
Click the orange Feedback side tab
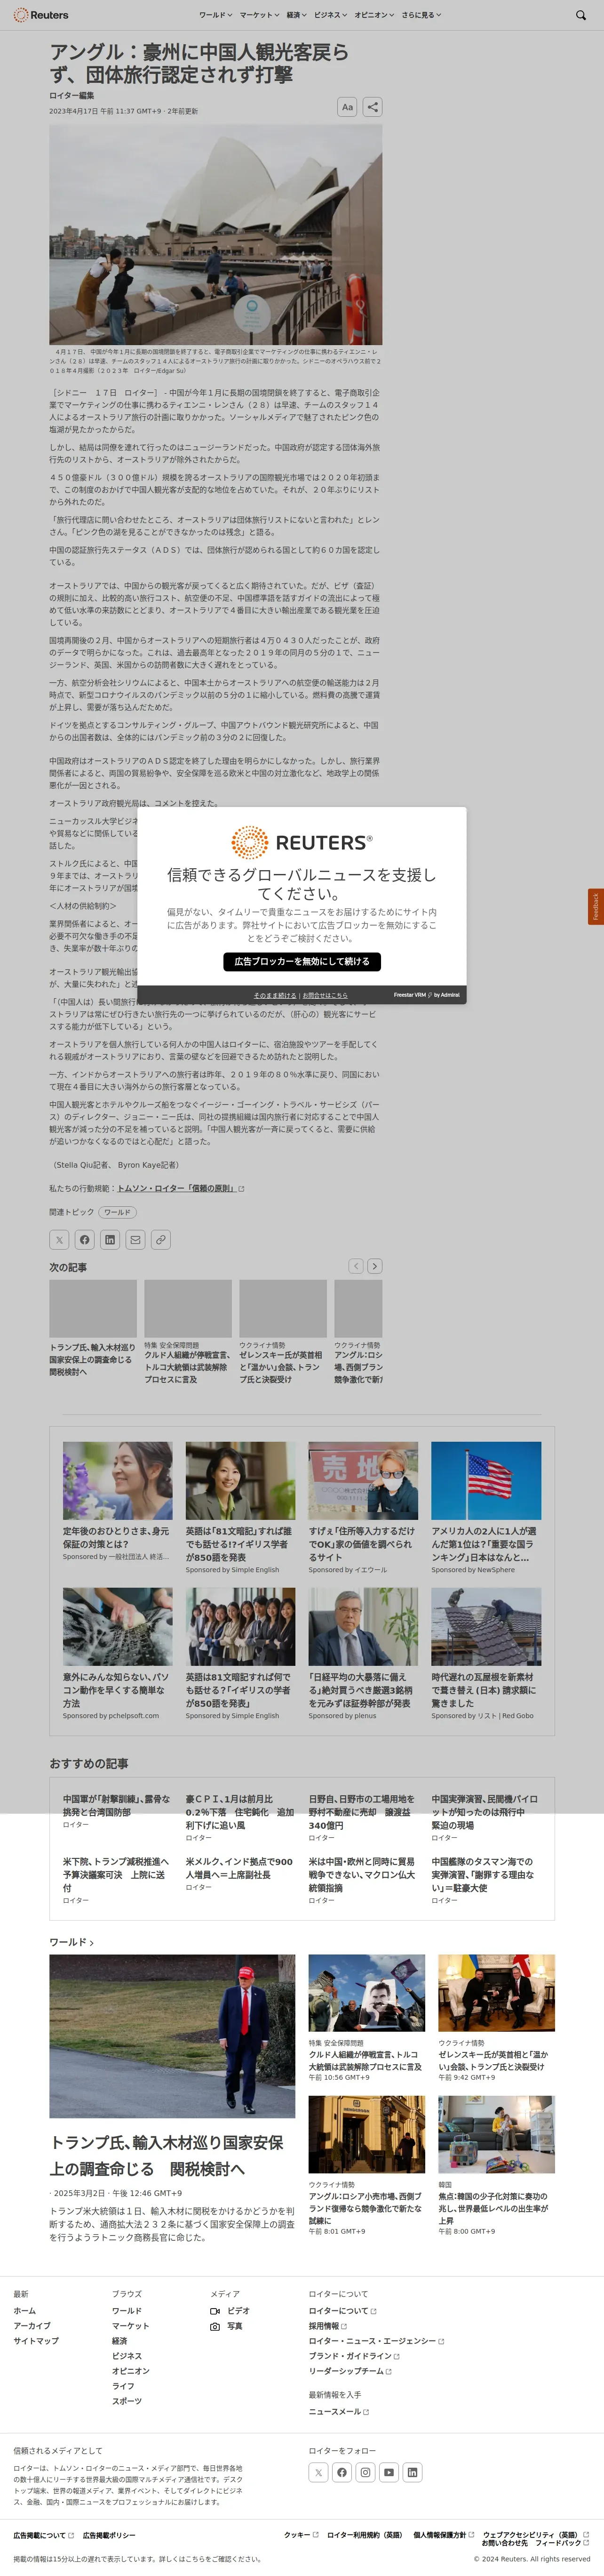(596, 907)
